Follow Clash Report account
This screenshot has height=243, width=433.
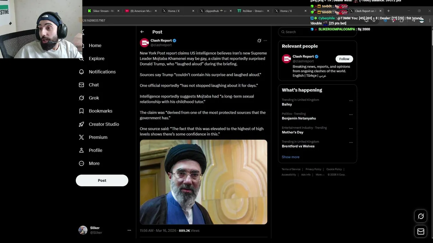[344, 59]
